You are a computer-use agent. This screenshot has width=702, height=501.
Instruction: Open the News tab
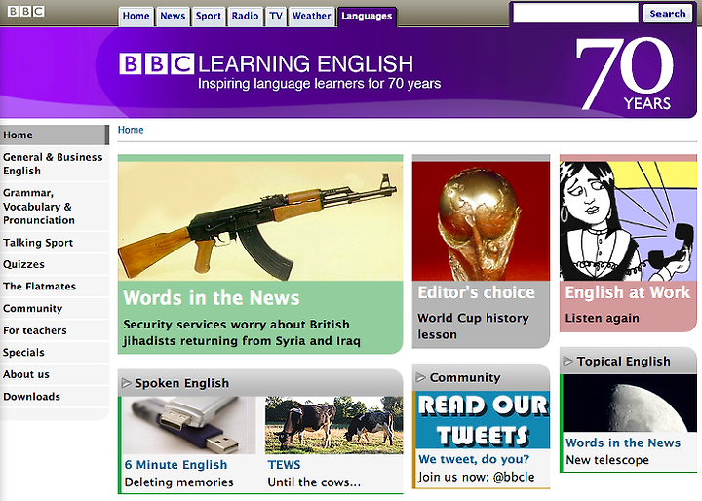coord(173,17)
